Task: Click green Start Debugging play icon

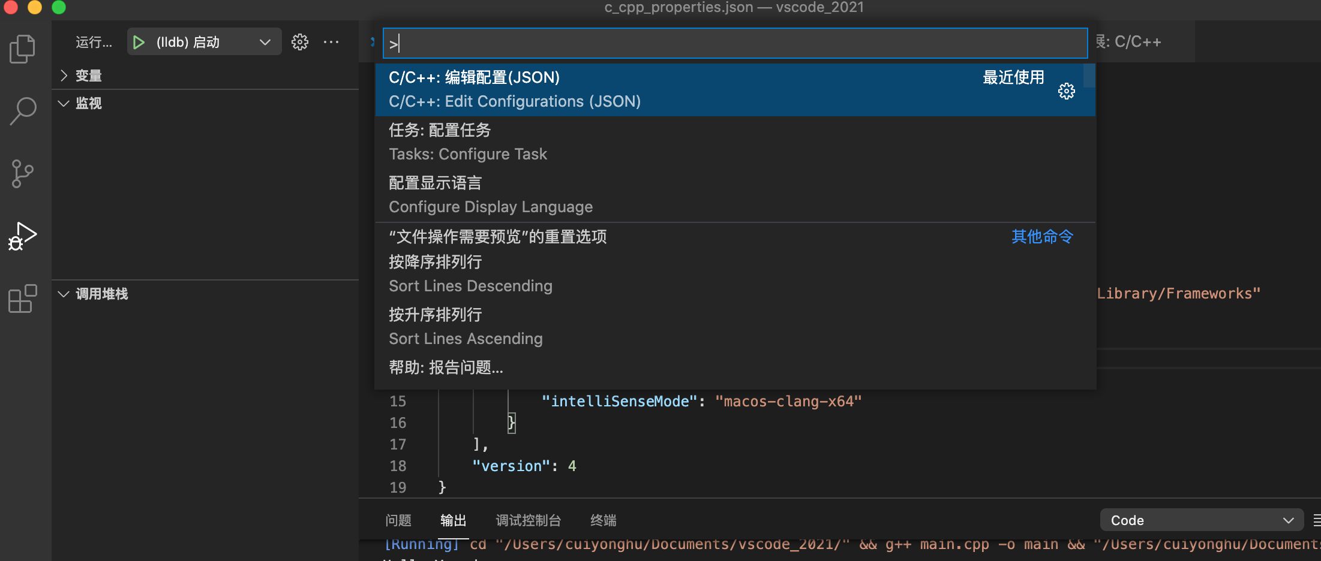Action: pos(139,42)
